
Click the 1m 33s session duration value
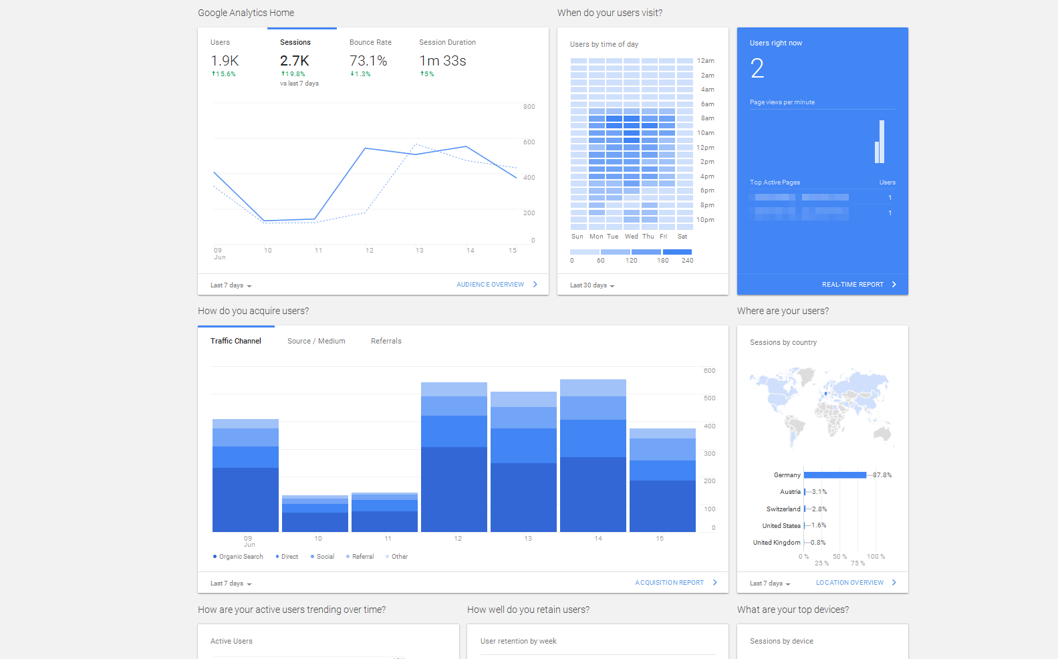(x=442, y=61)
